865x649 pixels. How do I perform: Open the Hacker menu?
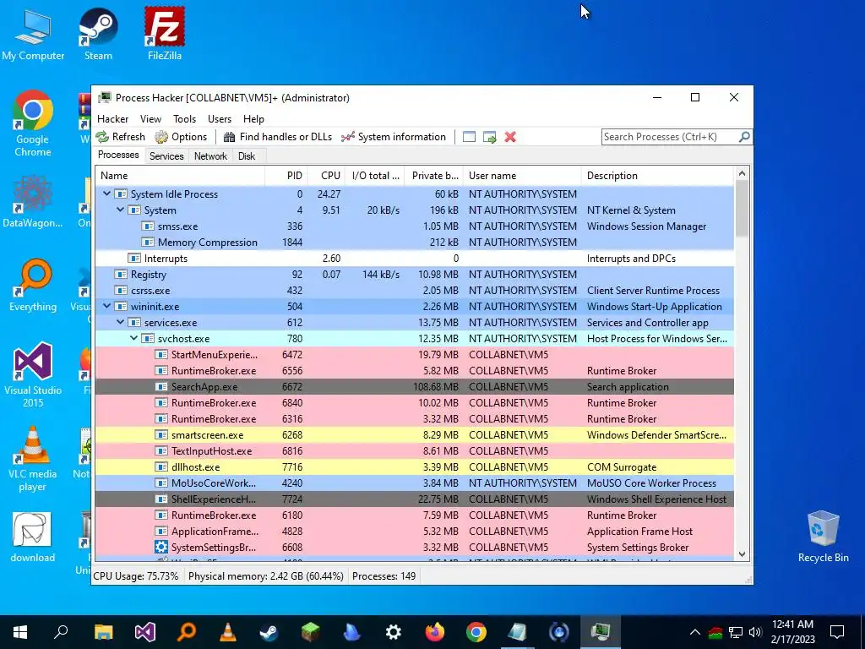(x=112, y=118)
